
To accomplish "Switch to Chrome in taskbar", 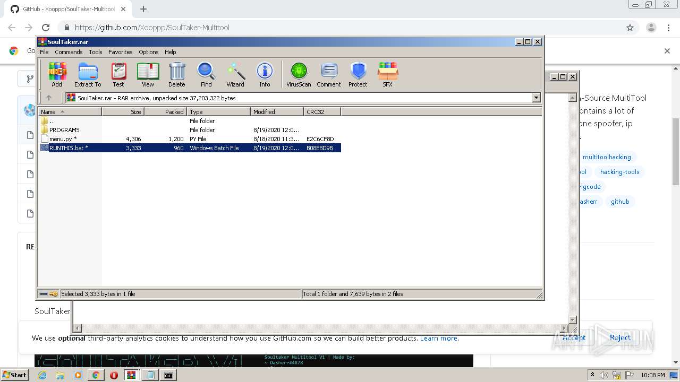I will pos(96,375).
